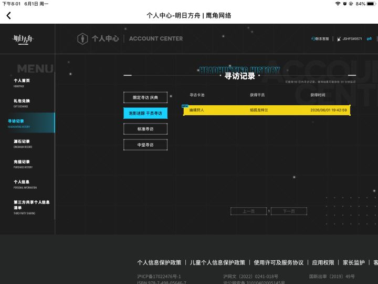The width and height of the screenshot is (378, 284).
Task: Open 第三方共享个人信息清单 in the sidebar
Action: point(31,207)
